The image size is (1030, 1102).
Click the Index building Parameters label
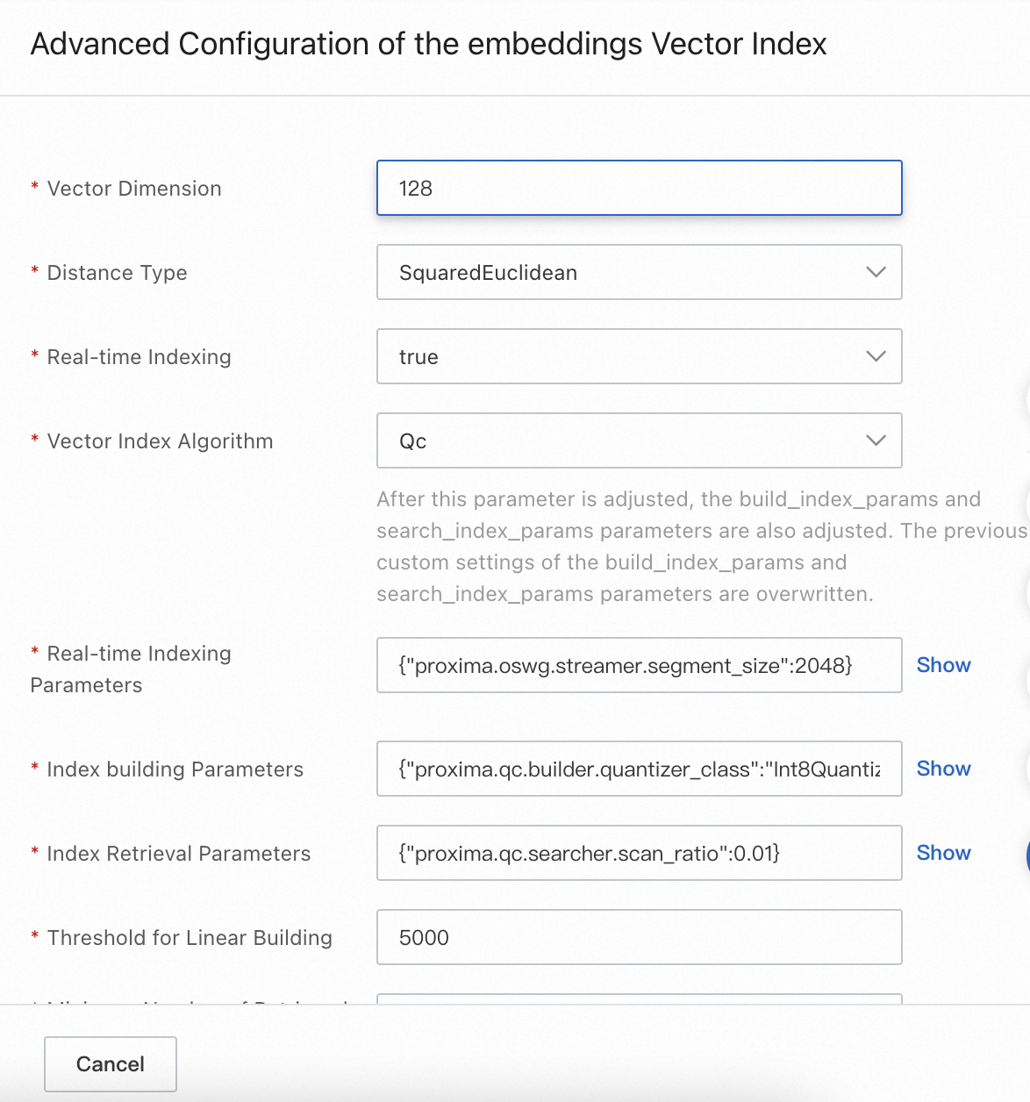(175, 769)
